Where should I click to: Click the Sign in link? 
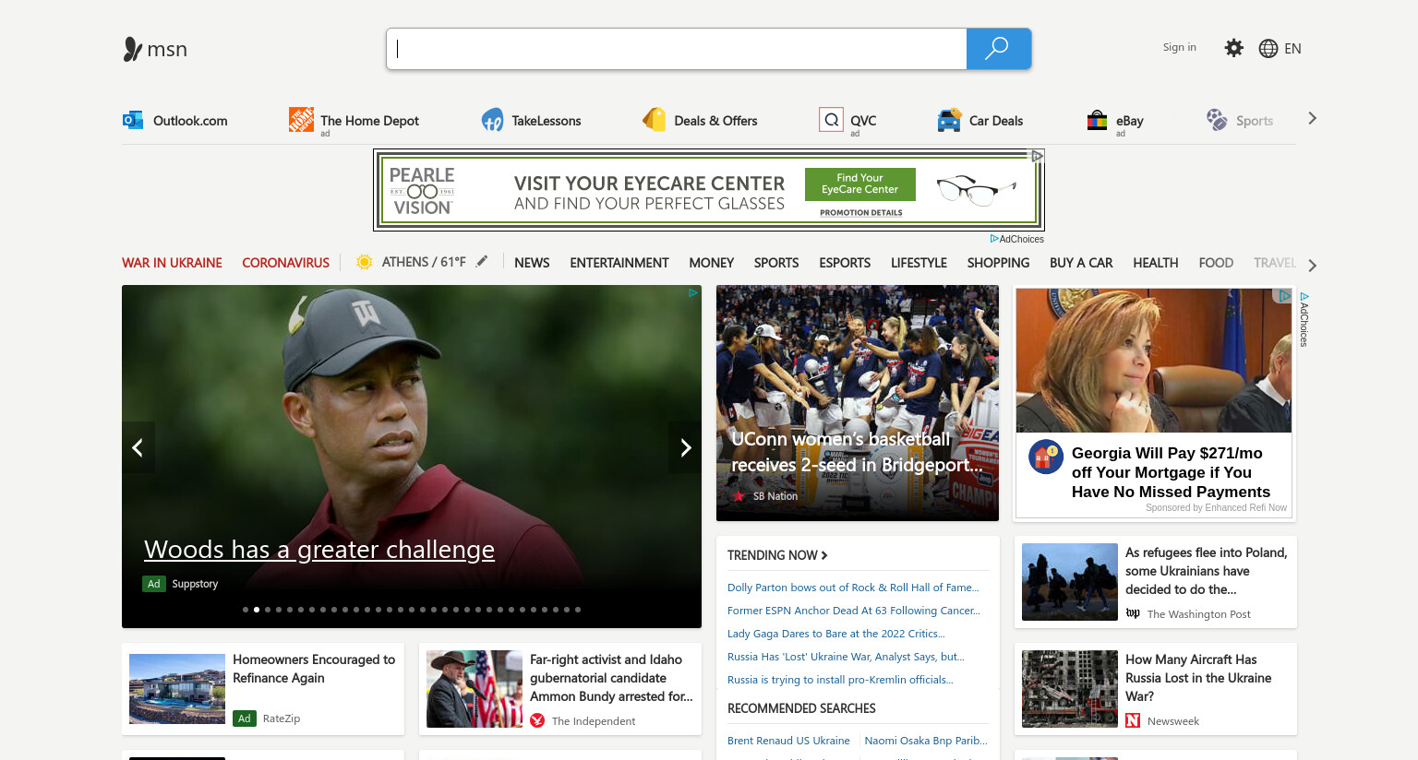[x=1179, y=47]
